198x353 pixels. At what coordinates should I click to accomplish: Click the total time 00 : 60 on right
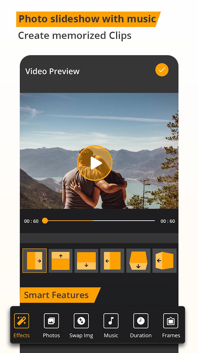[168, 221]
